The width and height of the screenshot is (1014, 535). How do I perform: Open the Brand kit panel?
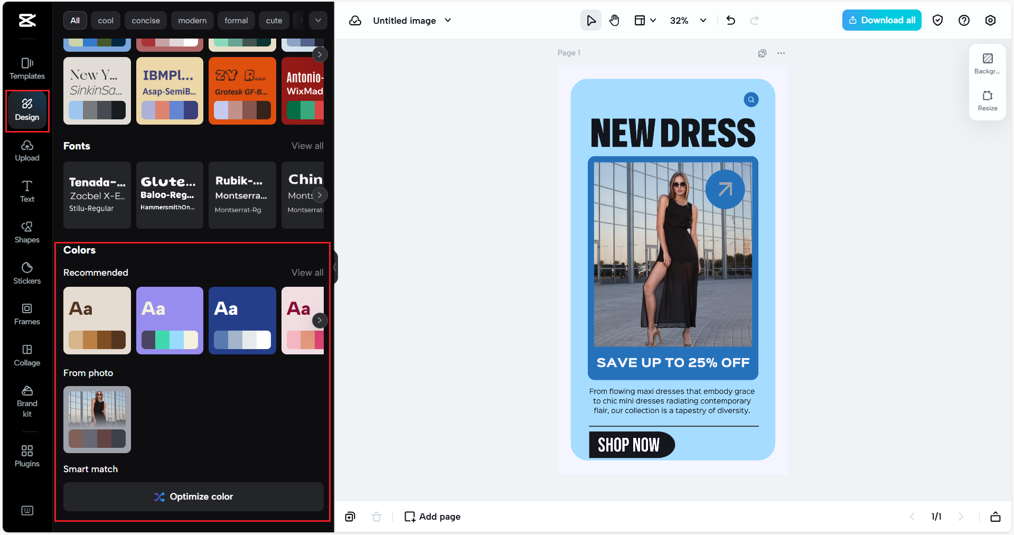[27, 401]
